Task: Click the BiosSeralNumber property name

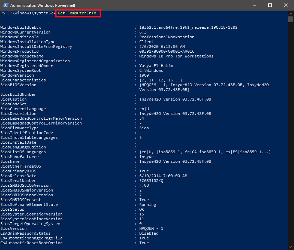Action: tap(18, 181)
